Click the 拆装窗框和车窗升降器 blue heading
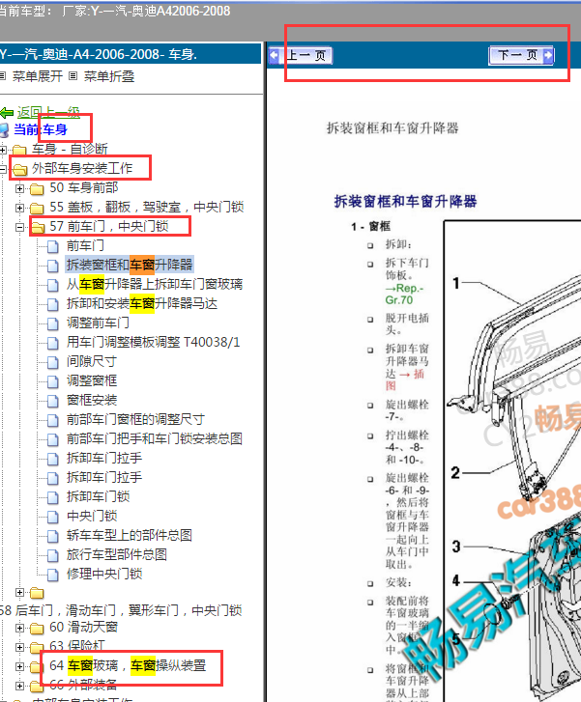The width and height of the screenshot is (581, 702). pyautogui.click(x=405, y=202)
